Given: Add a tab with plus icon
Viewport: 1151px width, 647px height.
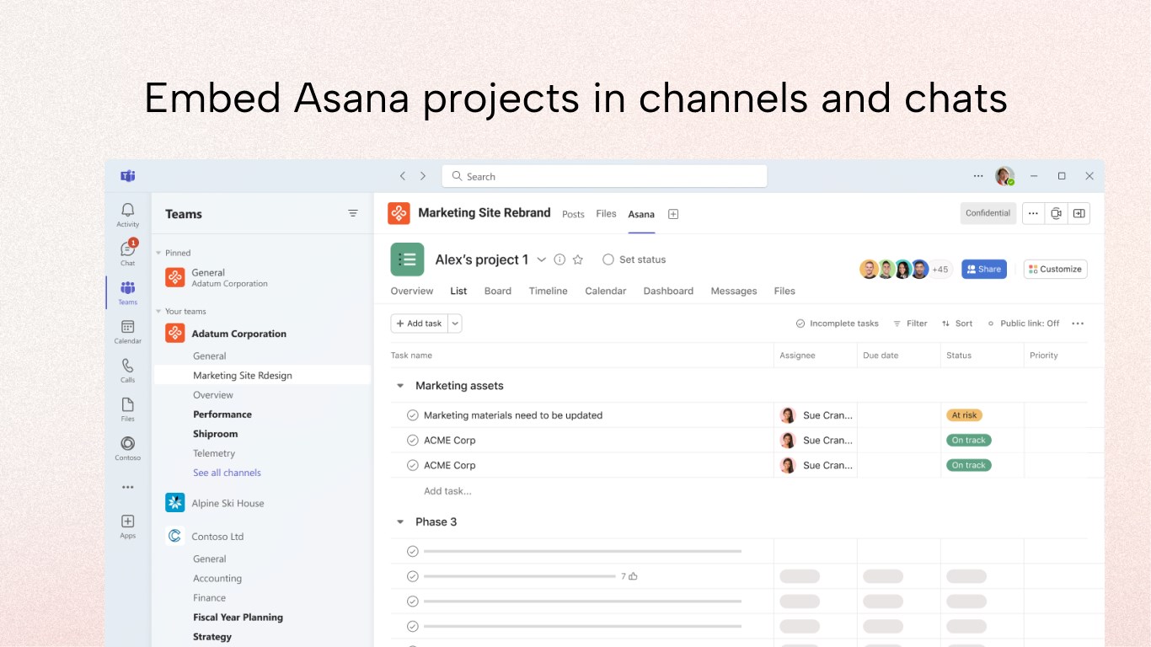Looking at the screenshot, I should (673, 214).
